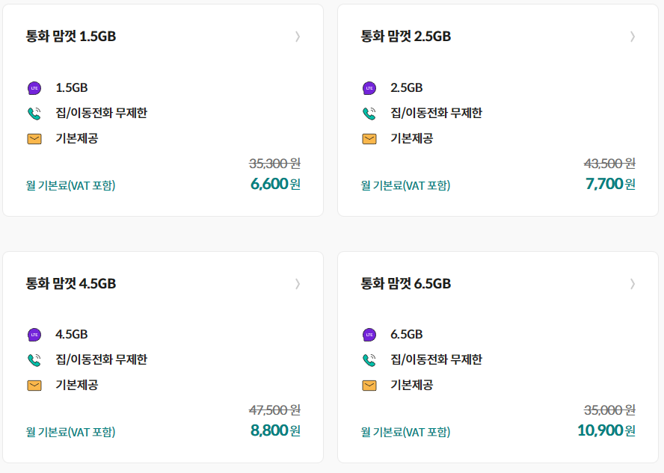The width and height of the screenshot is (664, 473).
Task: Open the 통화 맘껏 4.5GB plan title
Action: 71,283
